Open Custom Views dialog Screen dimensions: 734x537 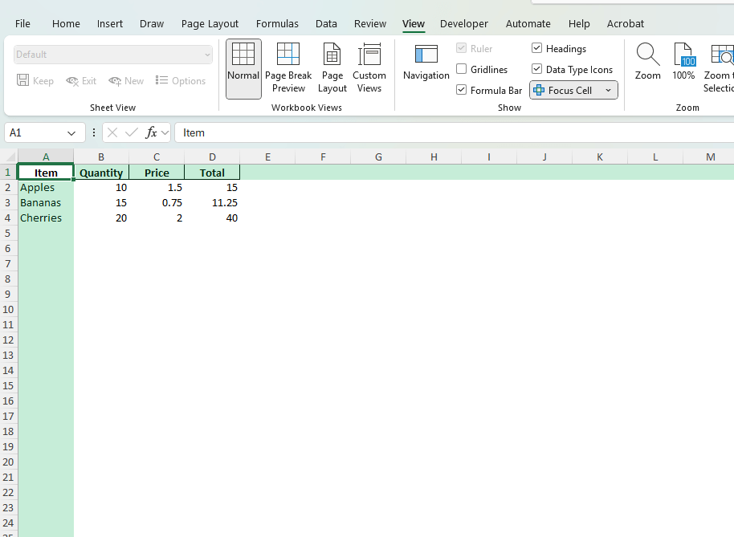click(x=369, y=69)
